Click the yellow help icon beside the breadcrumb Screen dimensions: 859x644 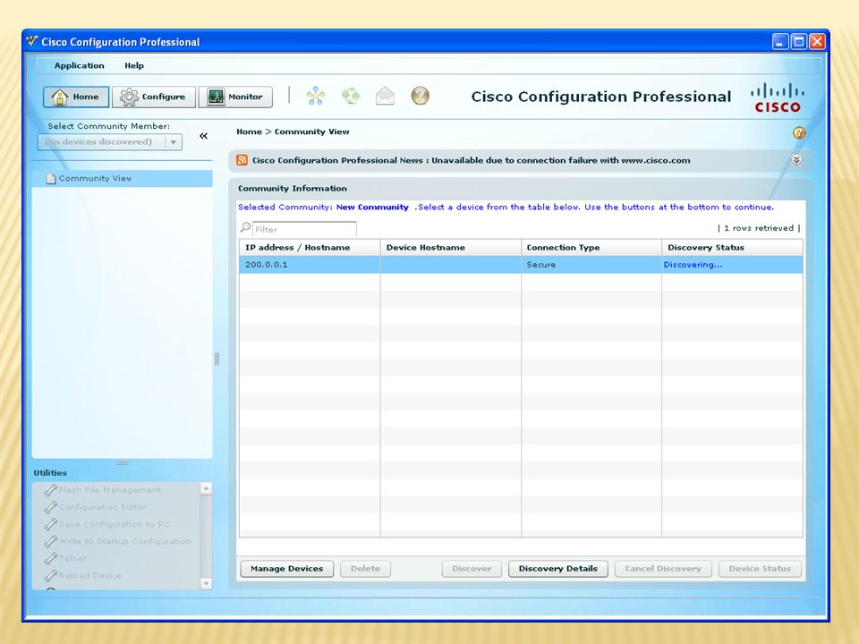coord(799,132)
